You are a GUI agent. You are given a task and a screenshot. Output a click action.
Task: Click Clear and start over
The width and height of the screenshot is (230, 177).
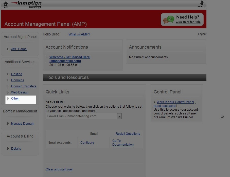click(x=59, y=169)
